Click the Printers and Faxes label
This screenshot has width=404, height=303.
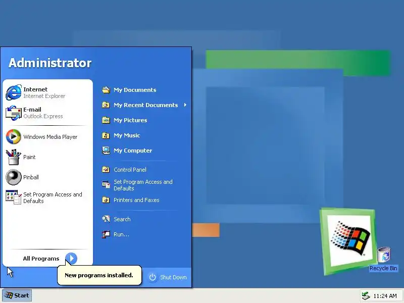[136, 200]
